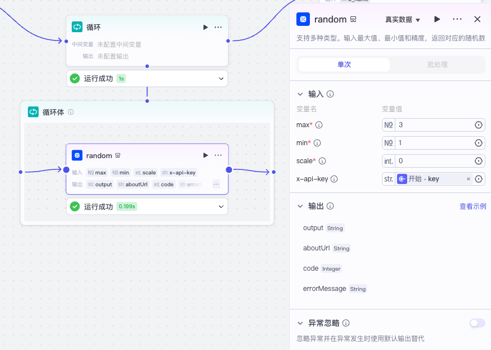This screenshot has width=491, height=350.
Task: Expand random node 运行成功 result
Action: [221, 207]
